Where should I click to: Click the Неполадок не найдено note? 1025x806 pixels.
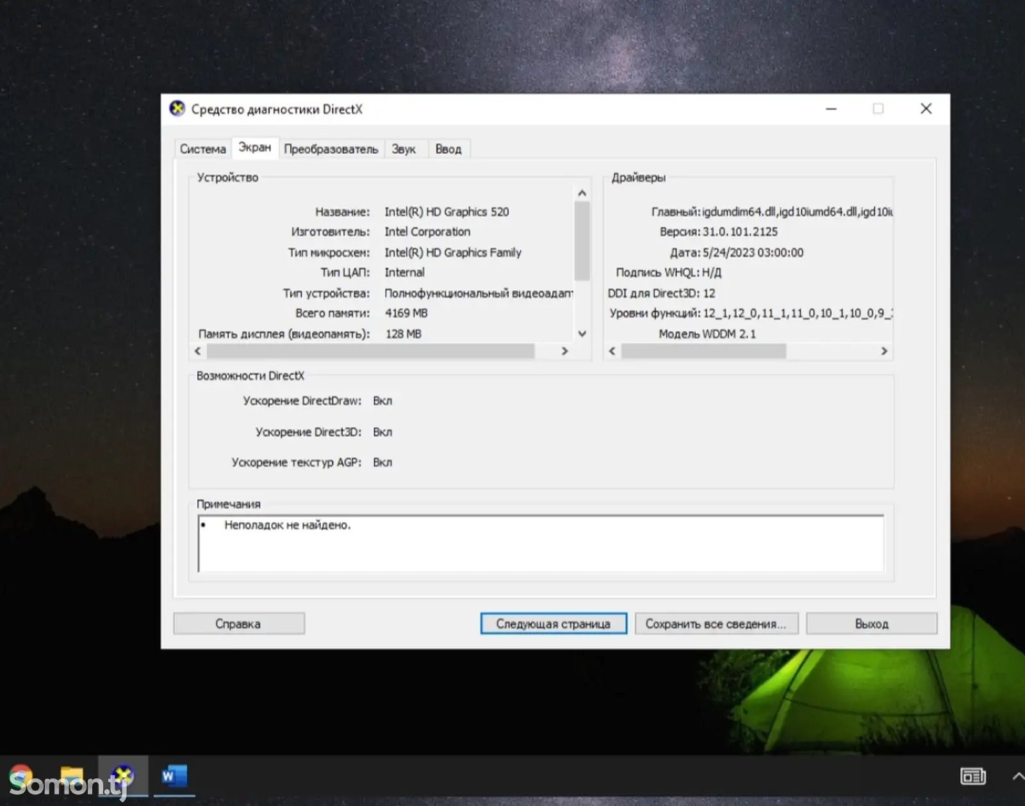click(288, 525)
